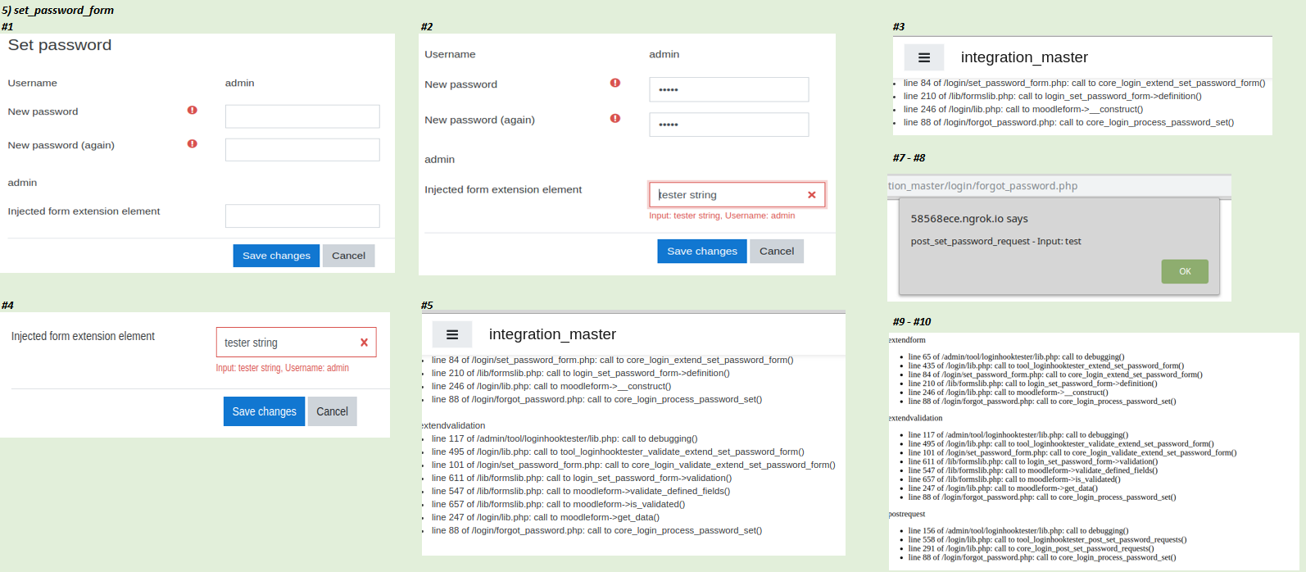1306x572 pixels.
Task: Click the hamburger menu icon in panel #5
Action: tap(451, 334)
